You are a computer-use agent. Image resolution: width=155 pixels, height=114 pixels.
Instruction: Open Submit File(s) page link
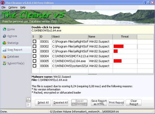[x=16, y=63]
